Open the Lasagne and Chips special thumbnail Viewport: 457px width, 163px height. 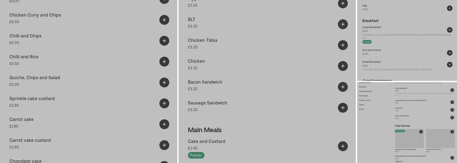409,139
